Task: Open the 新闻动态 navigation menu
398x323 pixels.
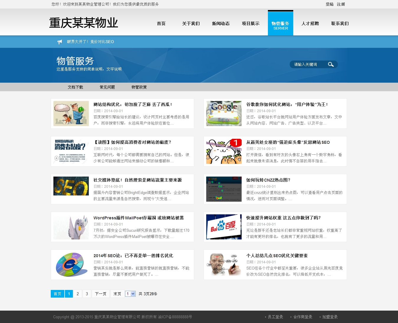Action: (221, 24)
